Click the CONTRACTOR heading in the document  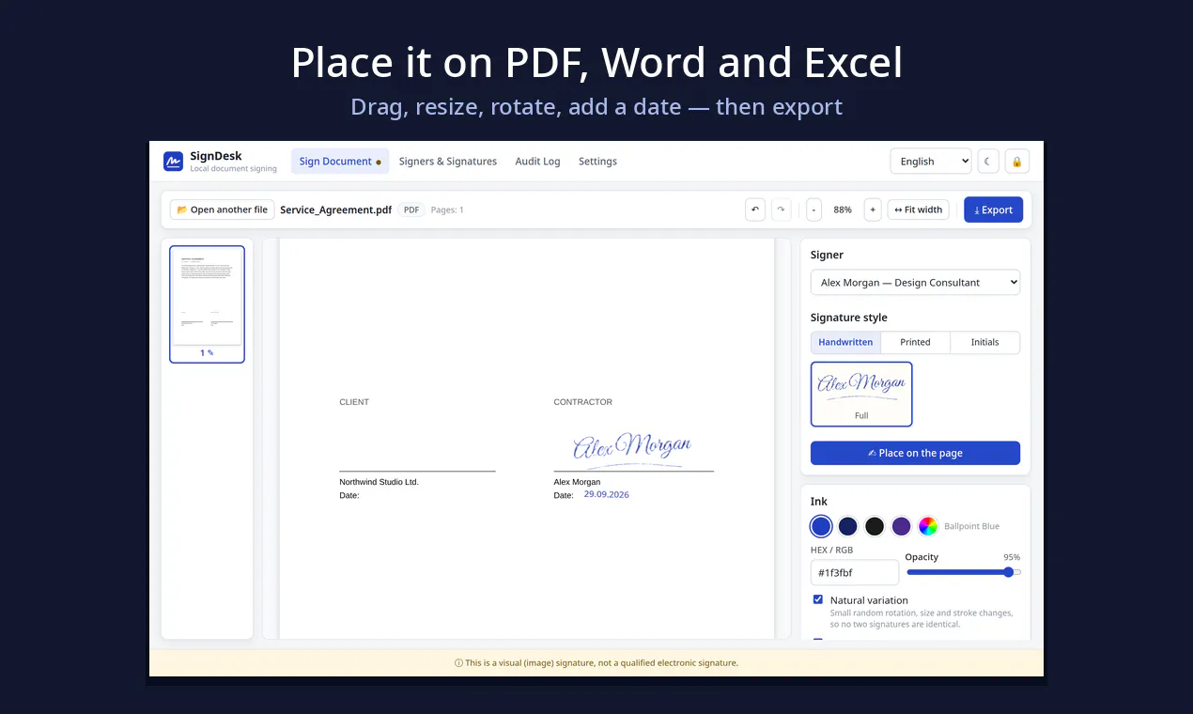[x=582, y=402]
